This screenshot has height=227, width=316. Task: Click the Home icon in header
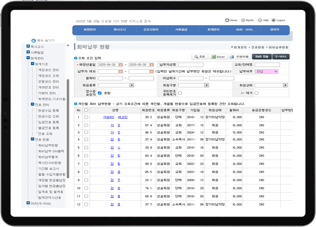(227, 20)
